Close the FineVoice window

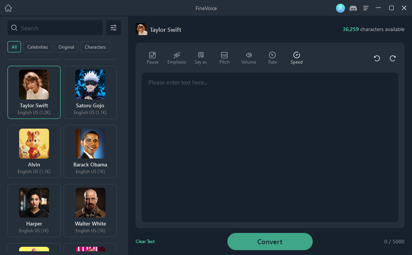[x=404, y=8]
